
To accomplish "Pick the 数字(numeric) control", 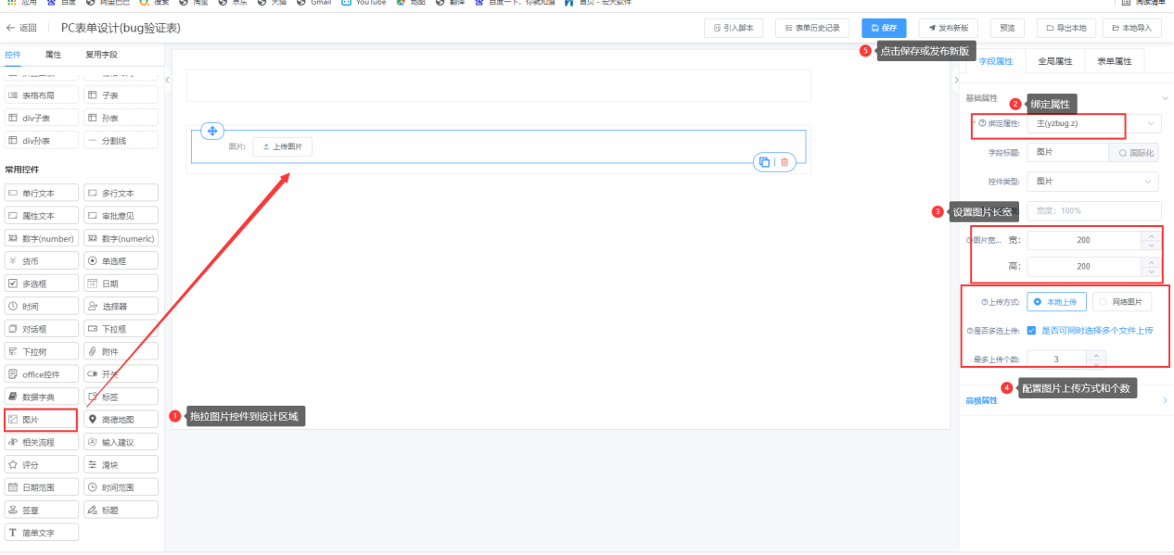I will (121, 238).
